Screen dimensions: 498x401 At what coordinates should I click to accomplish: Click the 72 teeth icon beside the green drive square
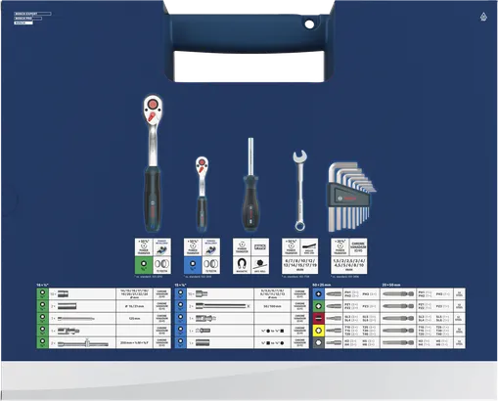[161, 265]
